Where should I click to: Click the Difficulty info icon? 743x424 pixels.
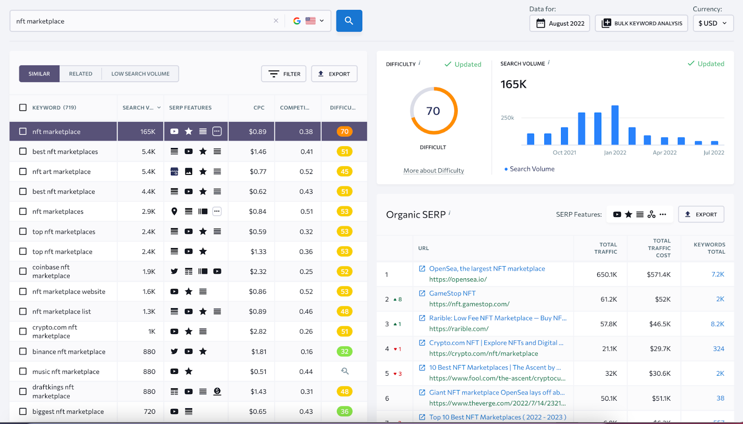click(420, 63)
